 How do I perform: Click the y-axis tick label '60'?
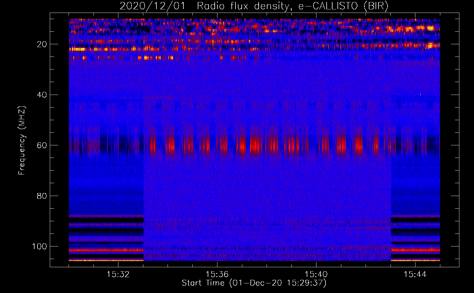(42, 145)
